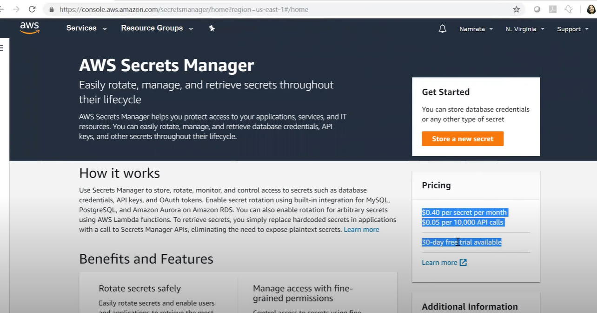Click the browser address bar URL
The image size is (597, 313).
(x=184, y=9)
